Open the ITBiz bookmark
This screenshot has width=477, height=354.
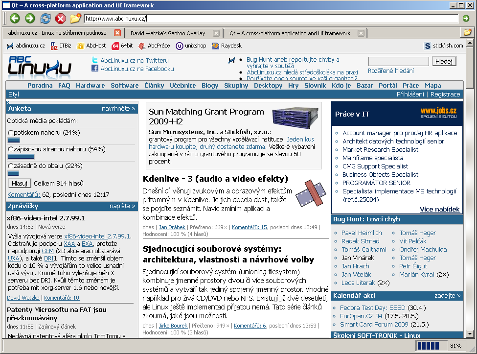[61, 46]
